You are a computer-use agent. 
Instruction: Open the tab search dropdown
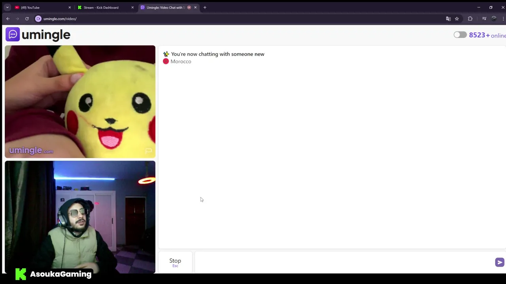click(7, 7)
